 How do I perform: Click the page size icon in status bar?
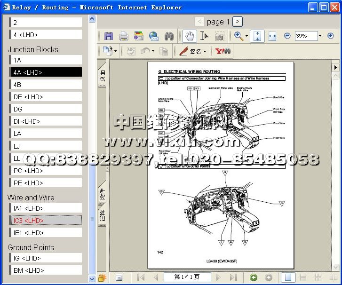pos(119,277)
